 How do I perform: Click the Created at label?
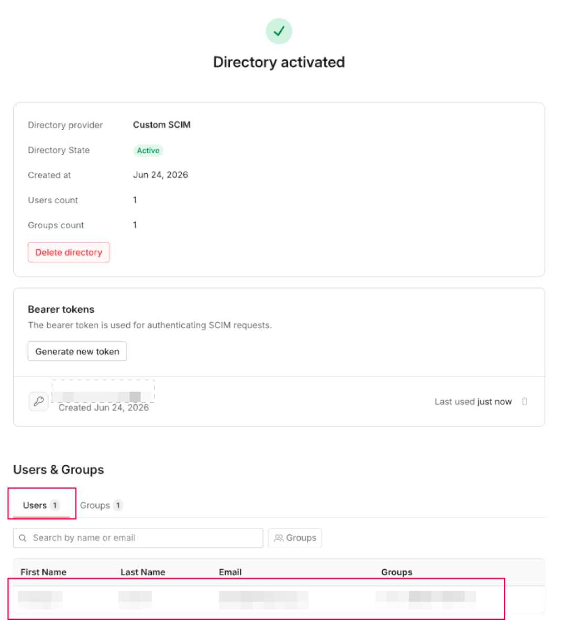(49, 175)
